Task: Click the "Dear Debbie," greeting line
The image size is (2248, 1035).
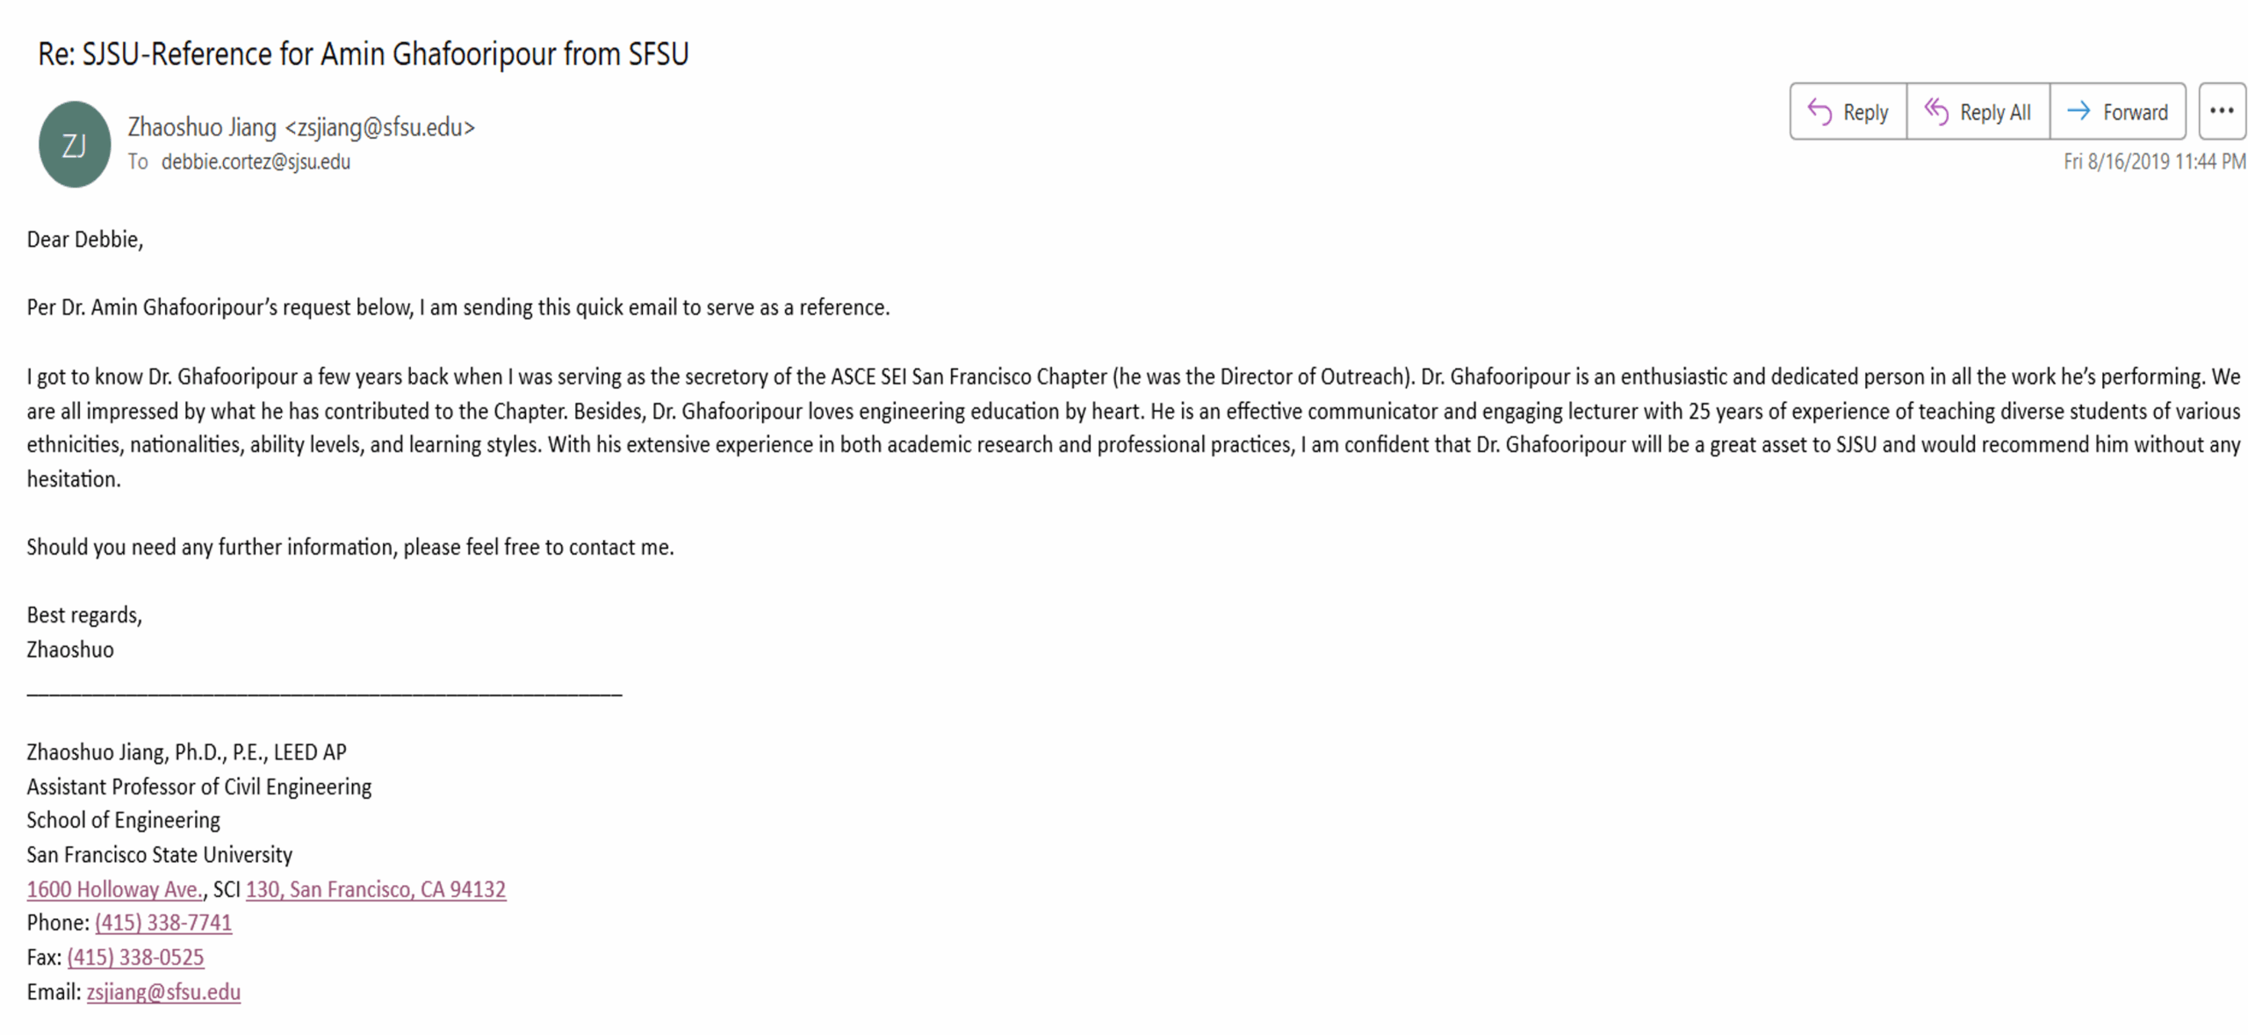Action: (84, 240)
